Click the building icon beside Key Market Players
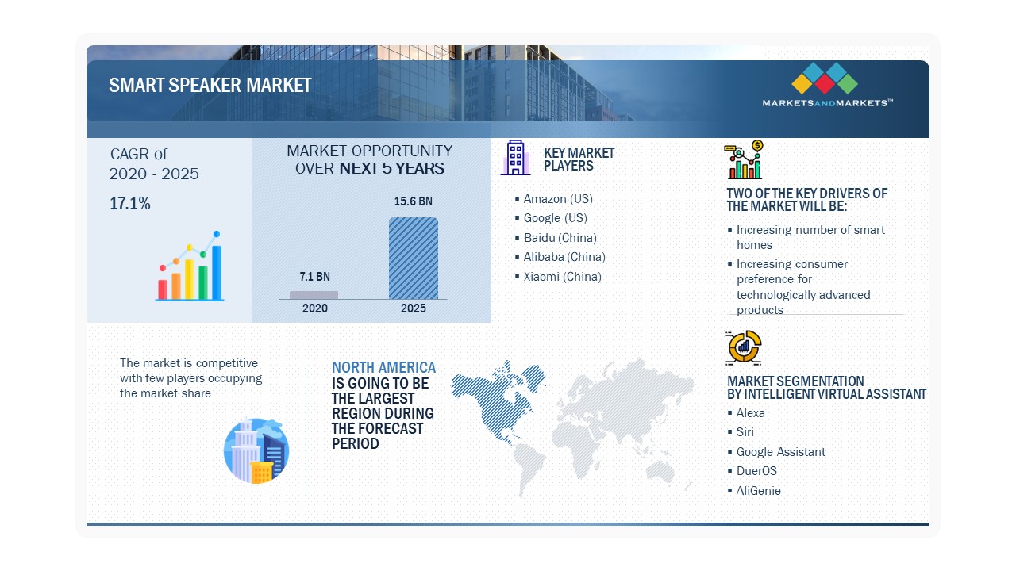 click(x=515, y=158)
